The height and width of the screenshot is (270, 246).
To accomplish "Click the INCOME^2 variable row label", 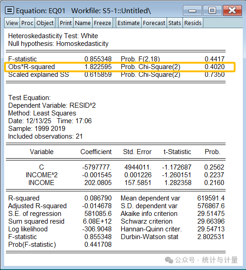I will (41, 175).
